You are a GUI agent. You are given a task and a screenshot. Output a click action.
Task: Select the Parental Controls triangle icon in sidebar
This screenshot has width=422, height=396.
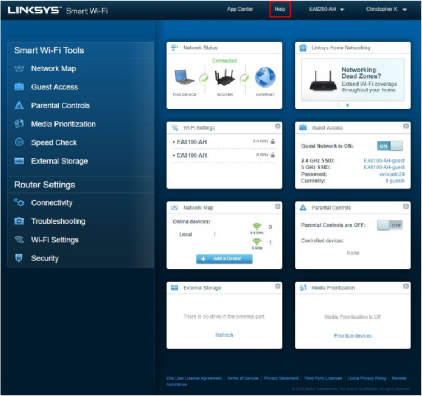(x=19, y=105)
